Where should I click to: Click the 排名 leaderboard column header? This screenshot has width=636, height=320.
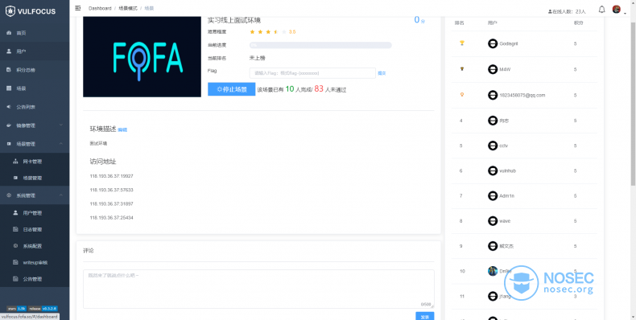(x=459, y=23)
